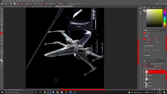Toggle lock transparent pixels

146,69
